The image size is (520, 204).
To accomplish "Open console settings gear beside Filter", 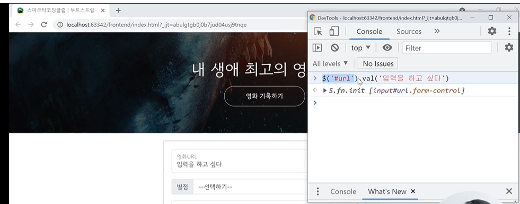I will pyautogui.click(x=509, y=48).
